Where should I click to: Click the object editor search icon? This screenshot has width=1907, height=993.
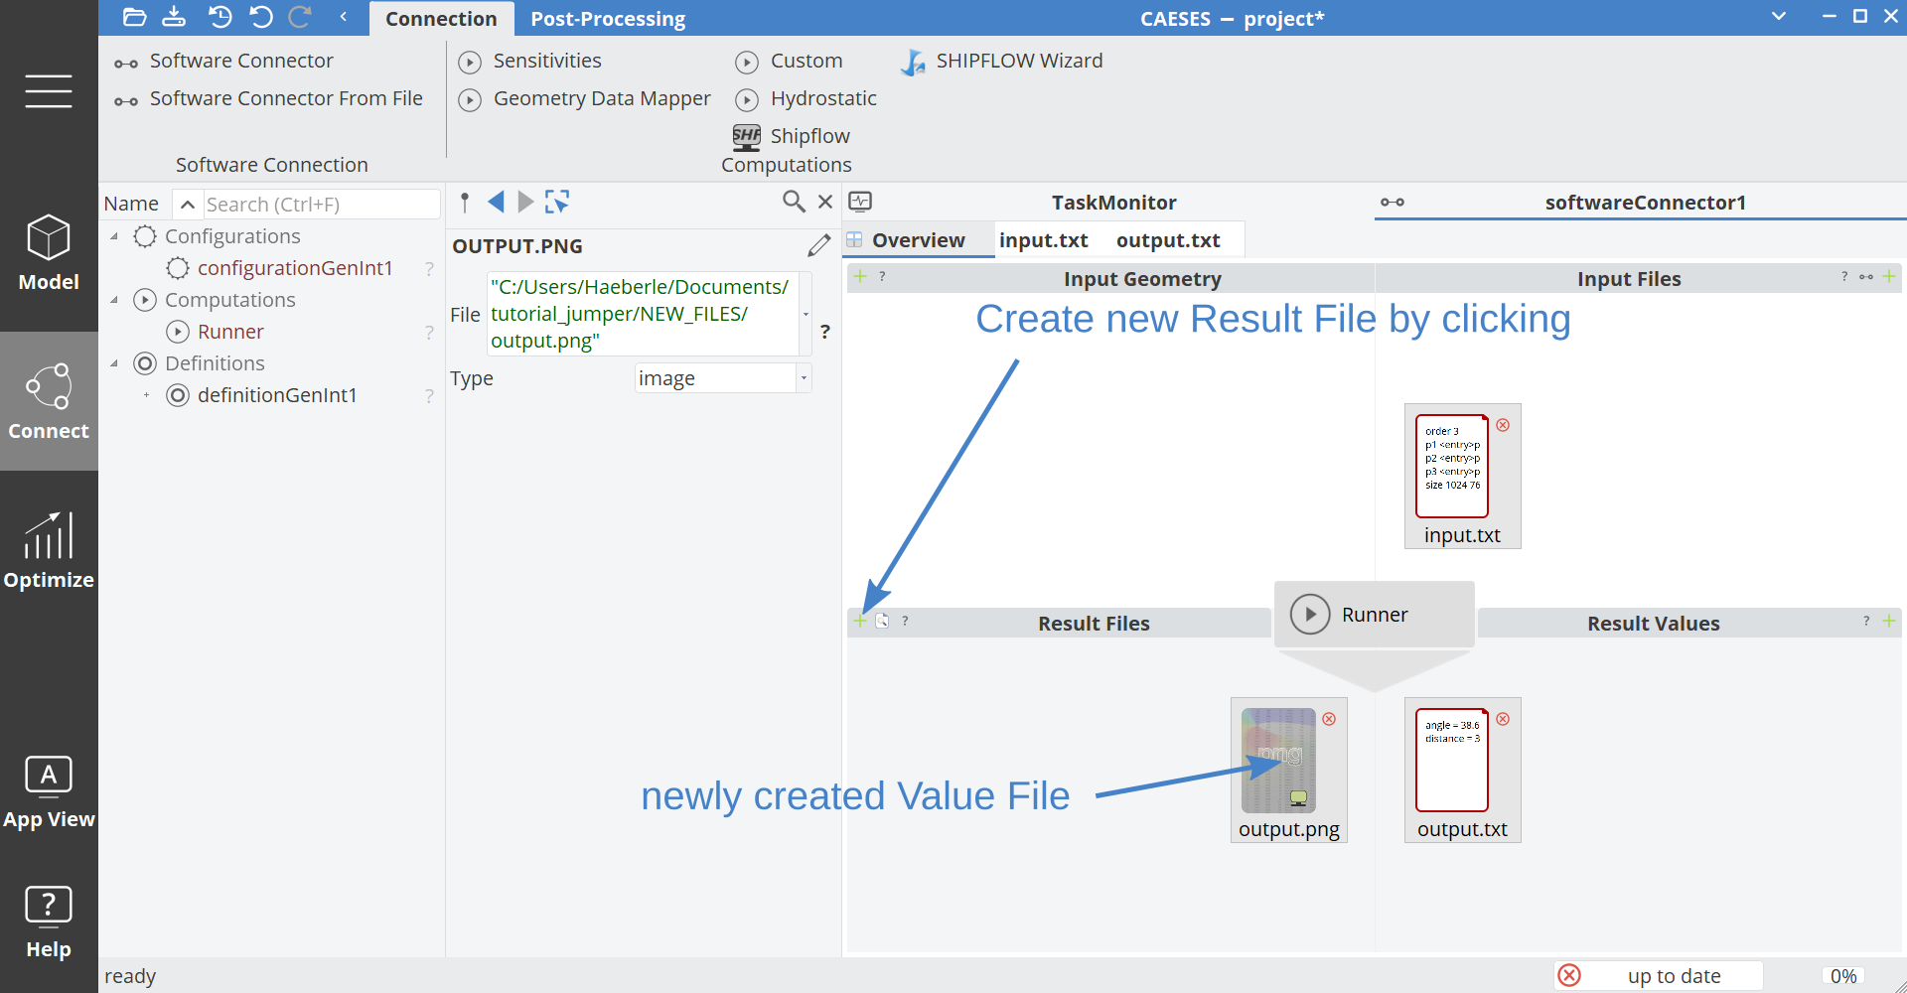[794, 202]
